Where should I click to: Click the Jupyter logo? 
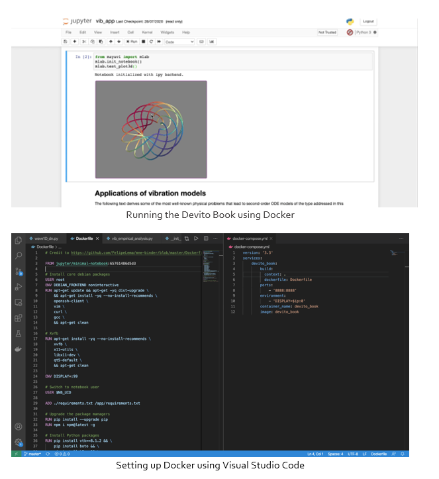tap(77, 21)
